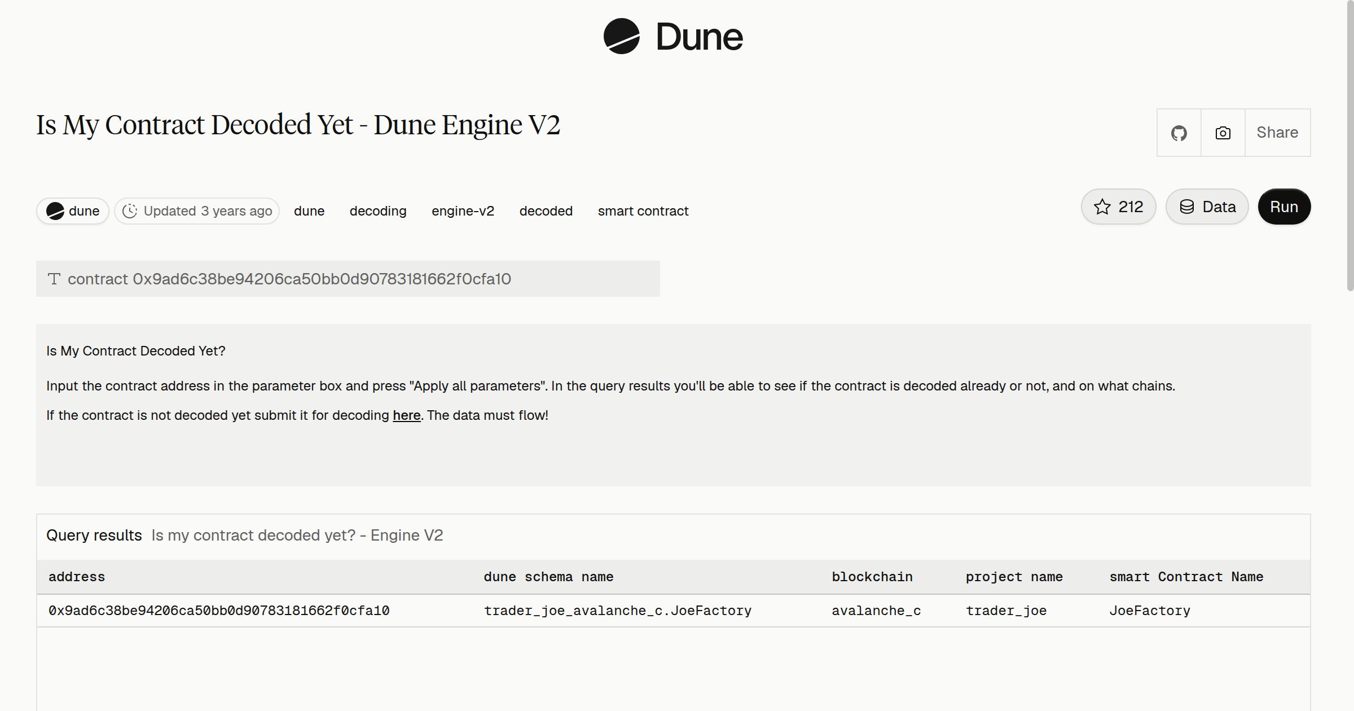This screenshot has width=1354, height=711.
Task: Click the black Run button
Action: pyautogui.click(x=1284, y=207)
